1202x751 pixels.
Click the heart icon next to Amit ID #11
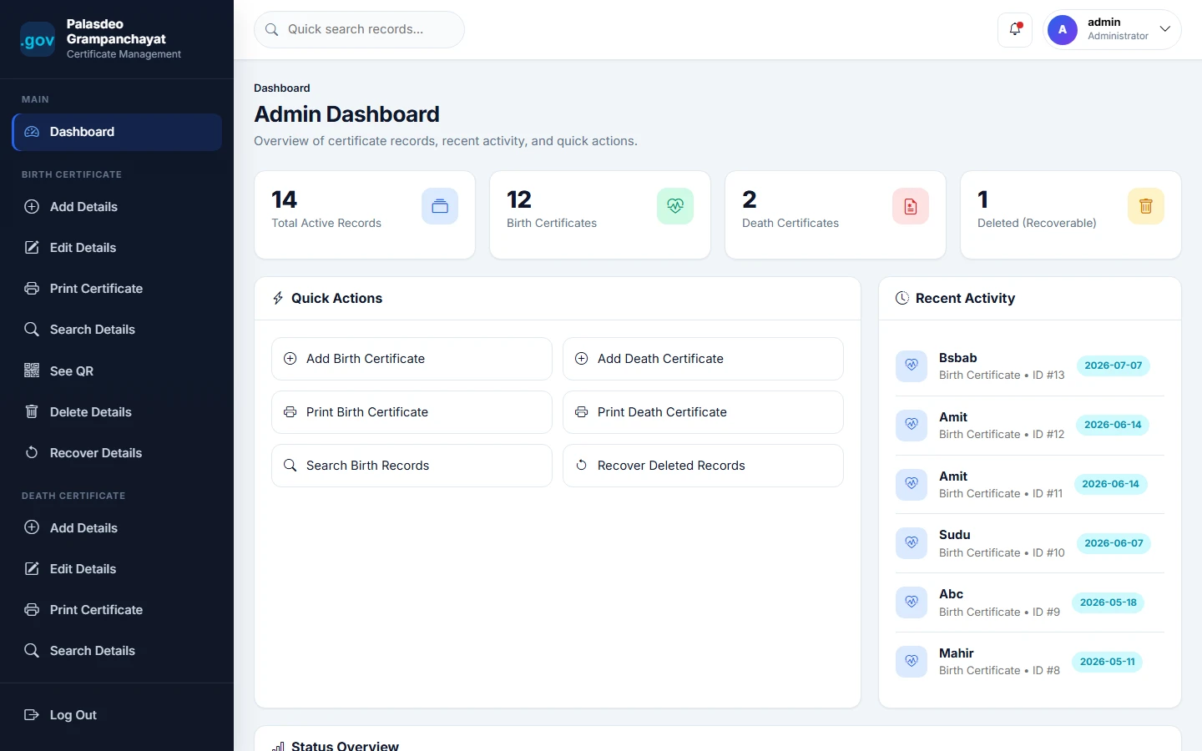pos(912,484)
